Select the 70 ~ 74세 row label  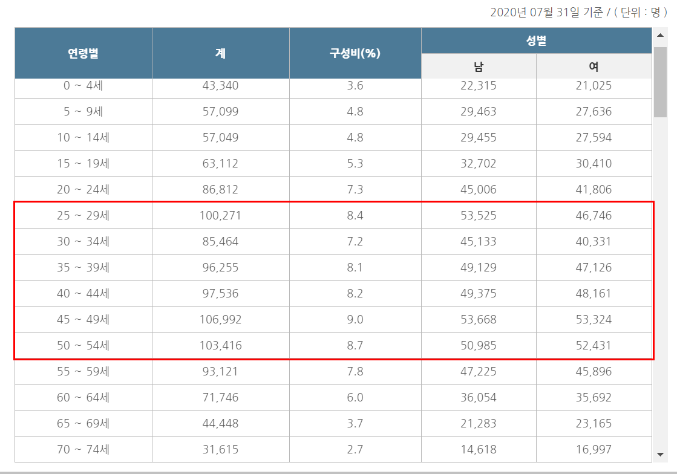[x=83, y=449]
